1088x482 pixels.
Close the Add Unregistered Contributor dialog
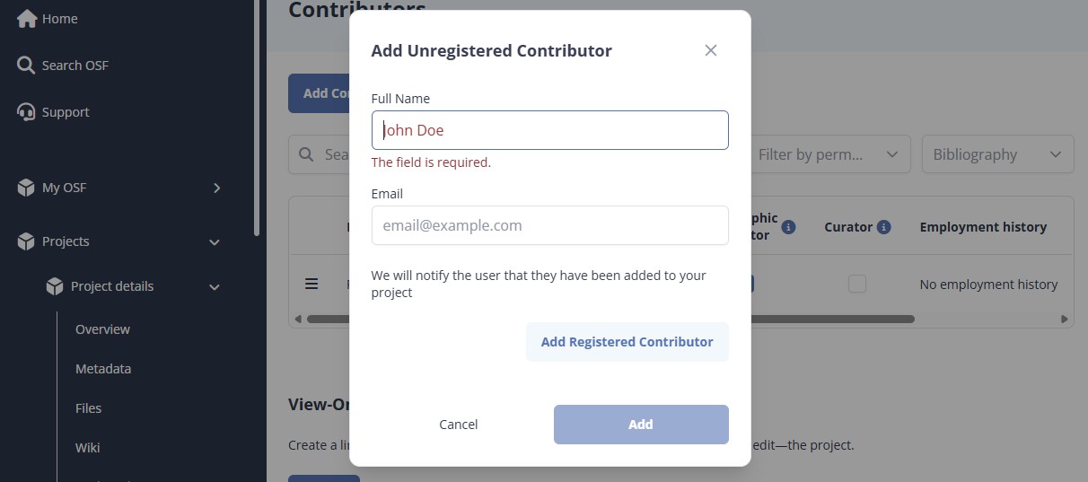(711, 50)
